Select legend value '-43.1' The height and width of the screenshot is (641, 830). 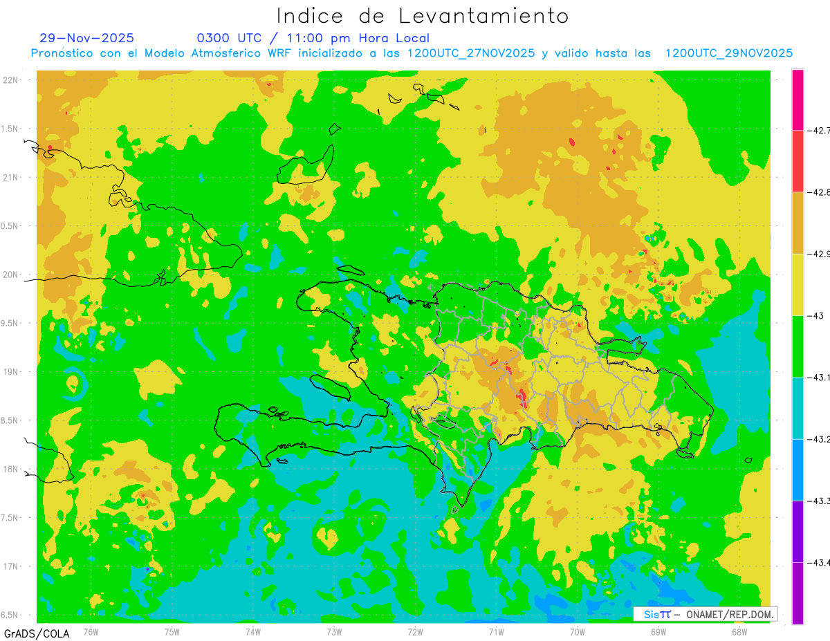[818, 378]
